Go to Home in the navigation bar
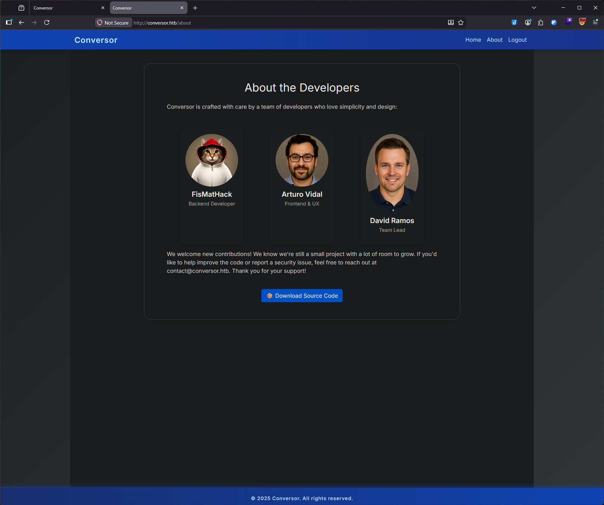604x505 pixels. click(x=473, y=40)
